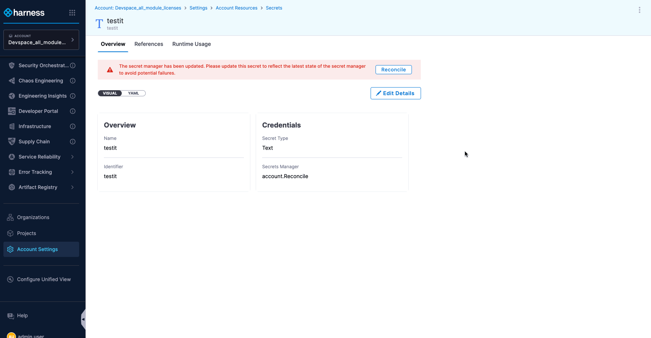Screen dimensions: 651x338
Task: Click the Supply Chain shield icon
Action: (x=12, y=142)
